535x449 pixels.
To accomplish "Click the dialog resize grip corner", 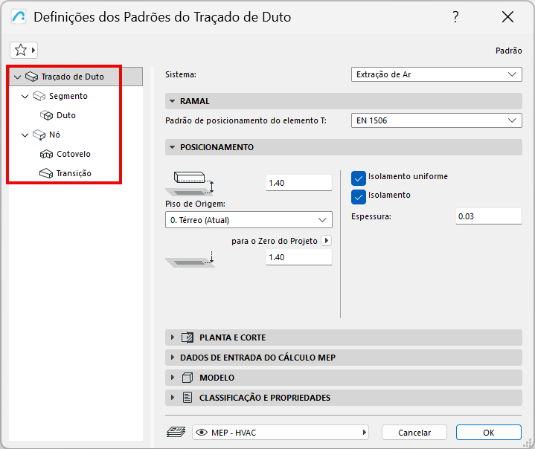I will (528, 442).
